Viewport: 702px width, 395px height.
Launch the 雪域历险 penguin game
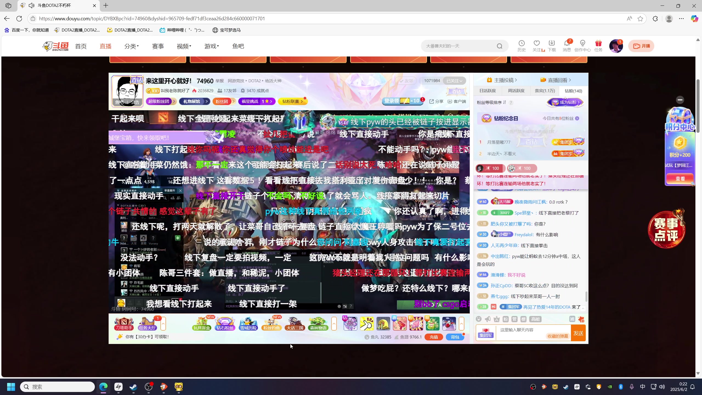(248, 324)
